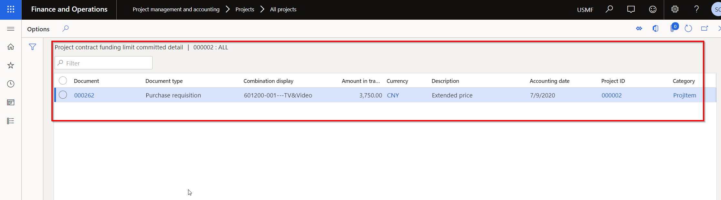Click the 7/9/2020 accounting date cell

(x=542, y=95)
